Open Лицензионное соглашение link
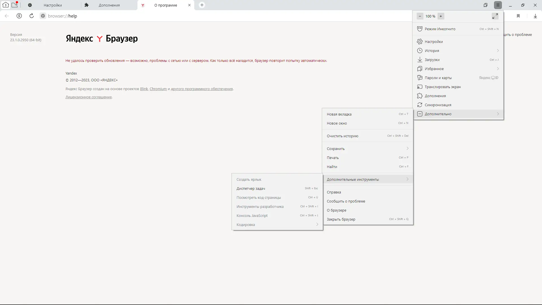Image resolution: width=542 pixels, height=305 pixels. 88,97
